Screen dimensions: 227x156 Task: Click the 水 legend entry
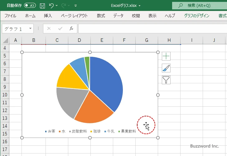point(62,131)
